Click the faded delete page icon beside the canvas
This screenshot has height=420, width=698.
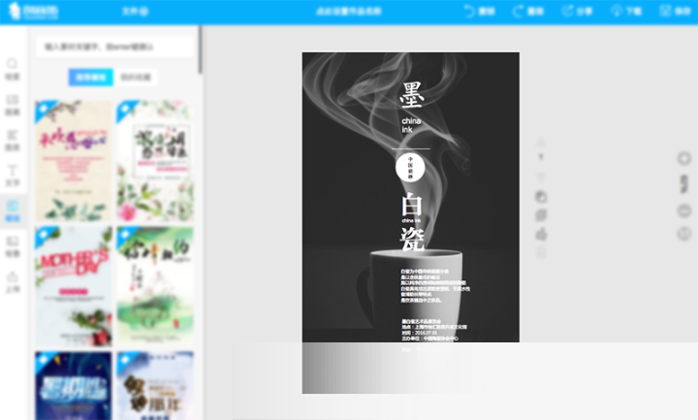pos(541,252)
